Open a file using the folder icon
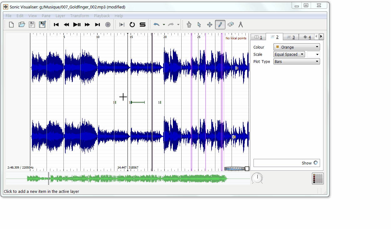The image size is (391, 229). (x=22, y=25)
